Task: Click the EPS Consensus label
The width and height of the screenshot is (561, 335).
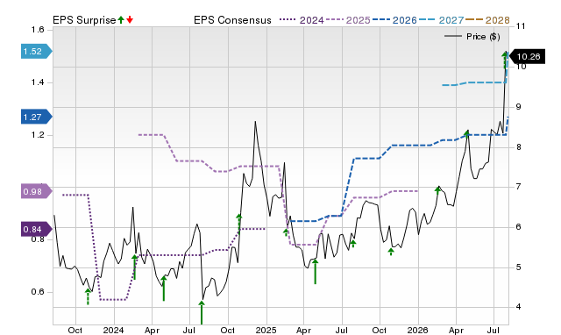Action: click(232, 20)
